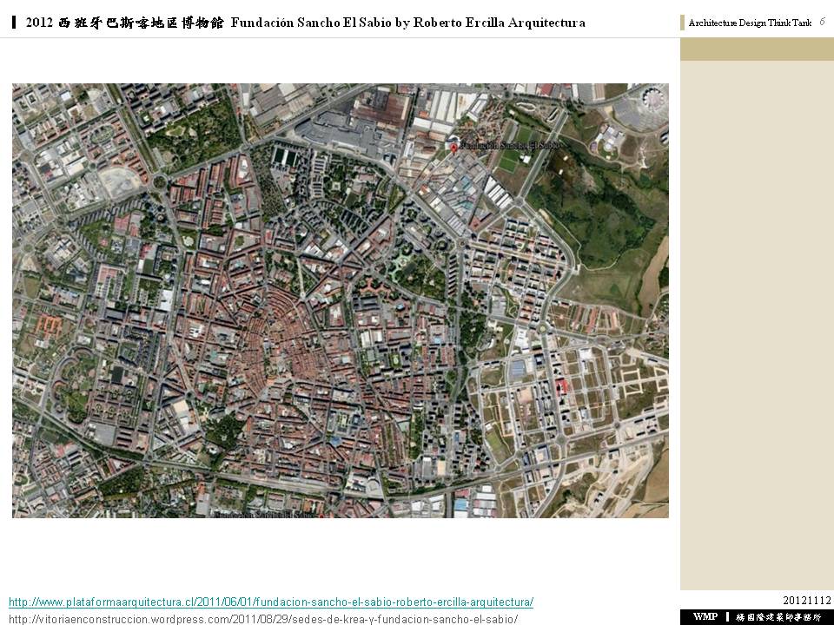
Task: Click the WMP logo in footer
Action: coord(705,616)
